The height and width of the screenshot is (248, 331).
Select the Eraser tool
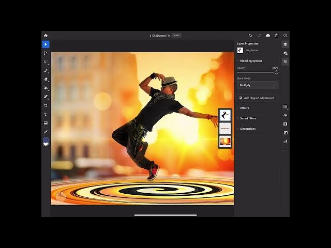point(46,79)
